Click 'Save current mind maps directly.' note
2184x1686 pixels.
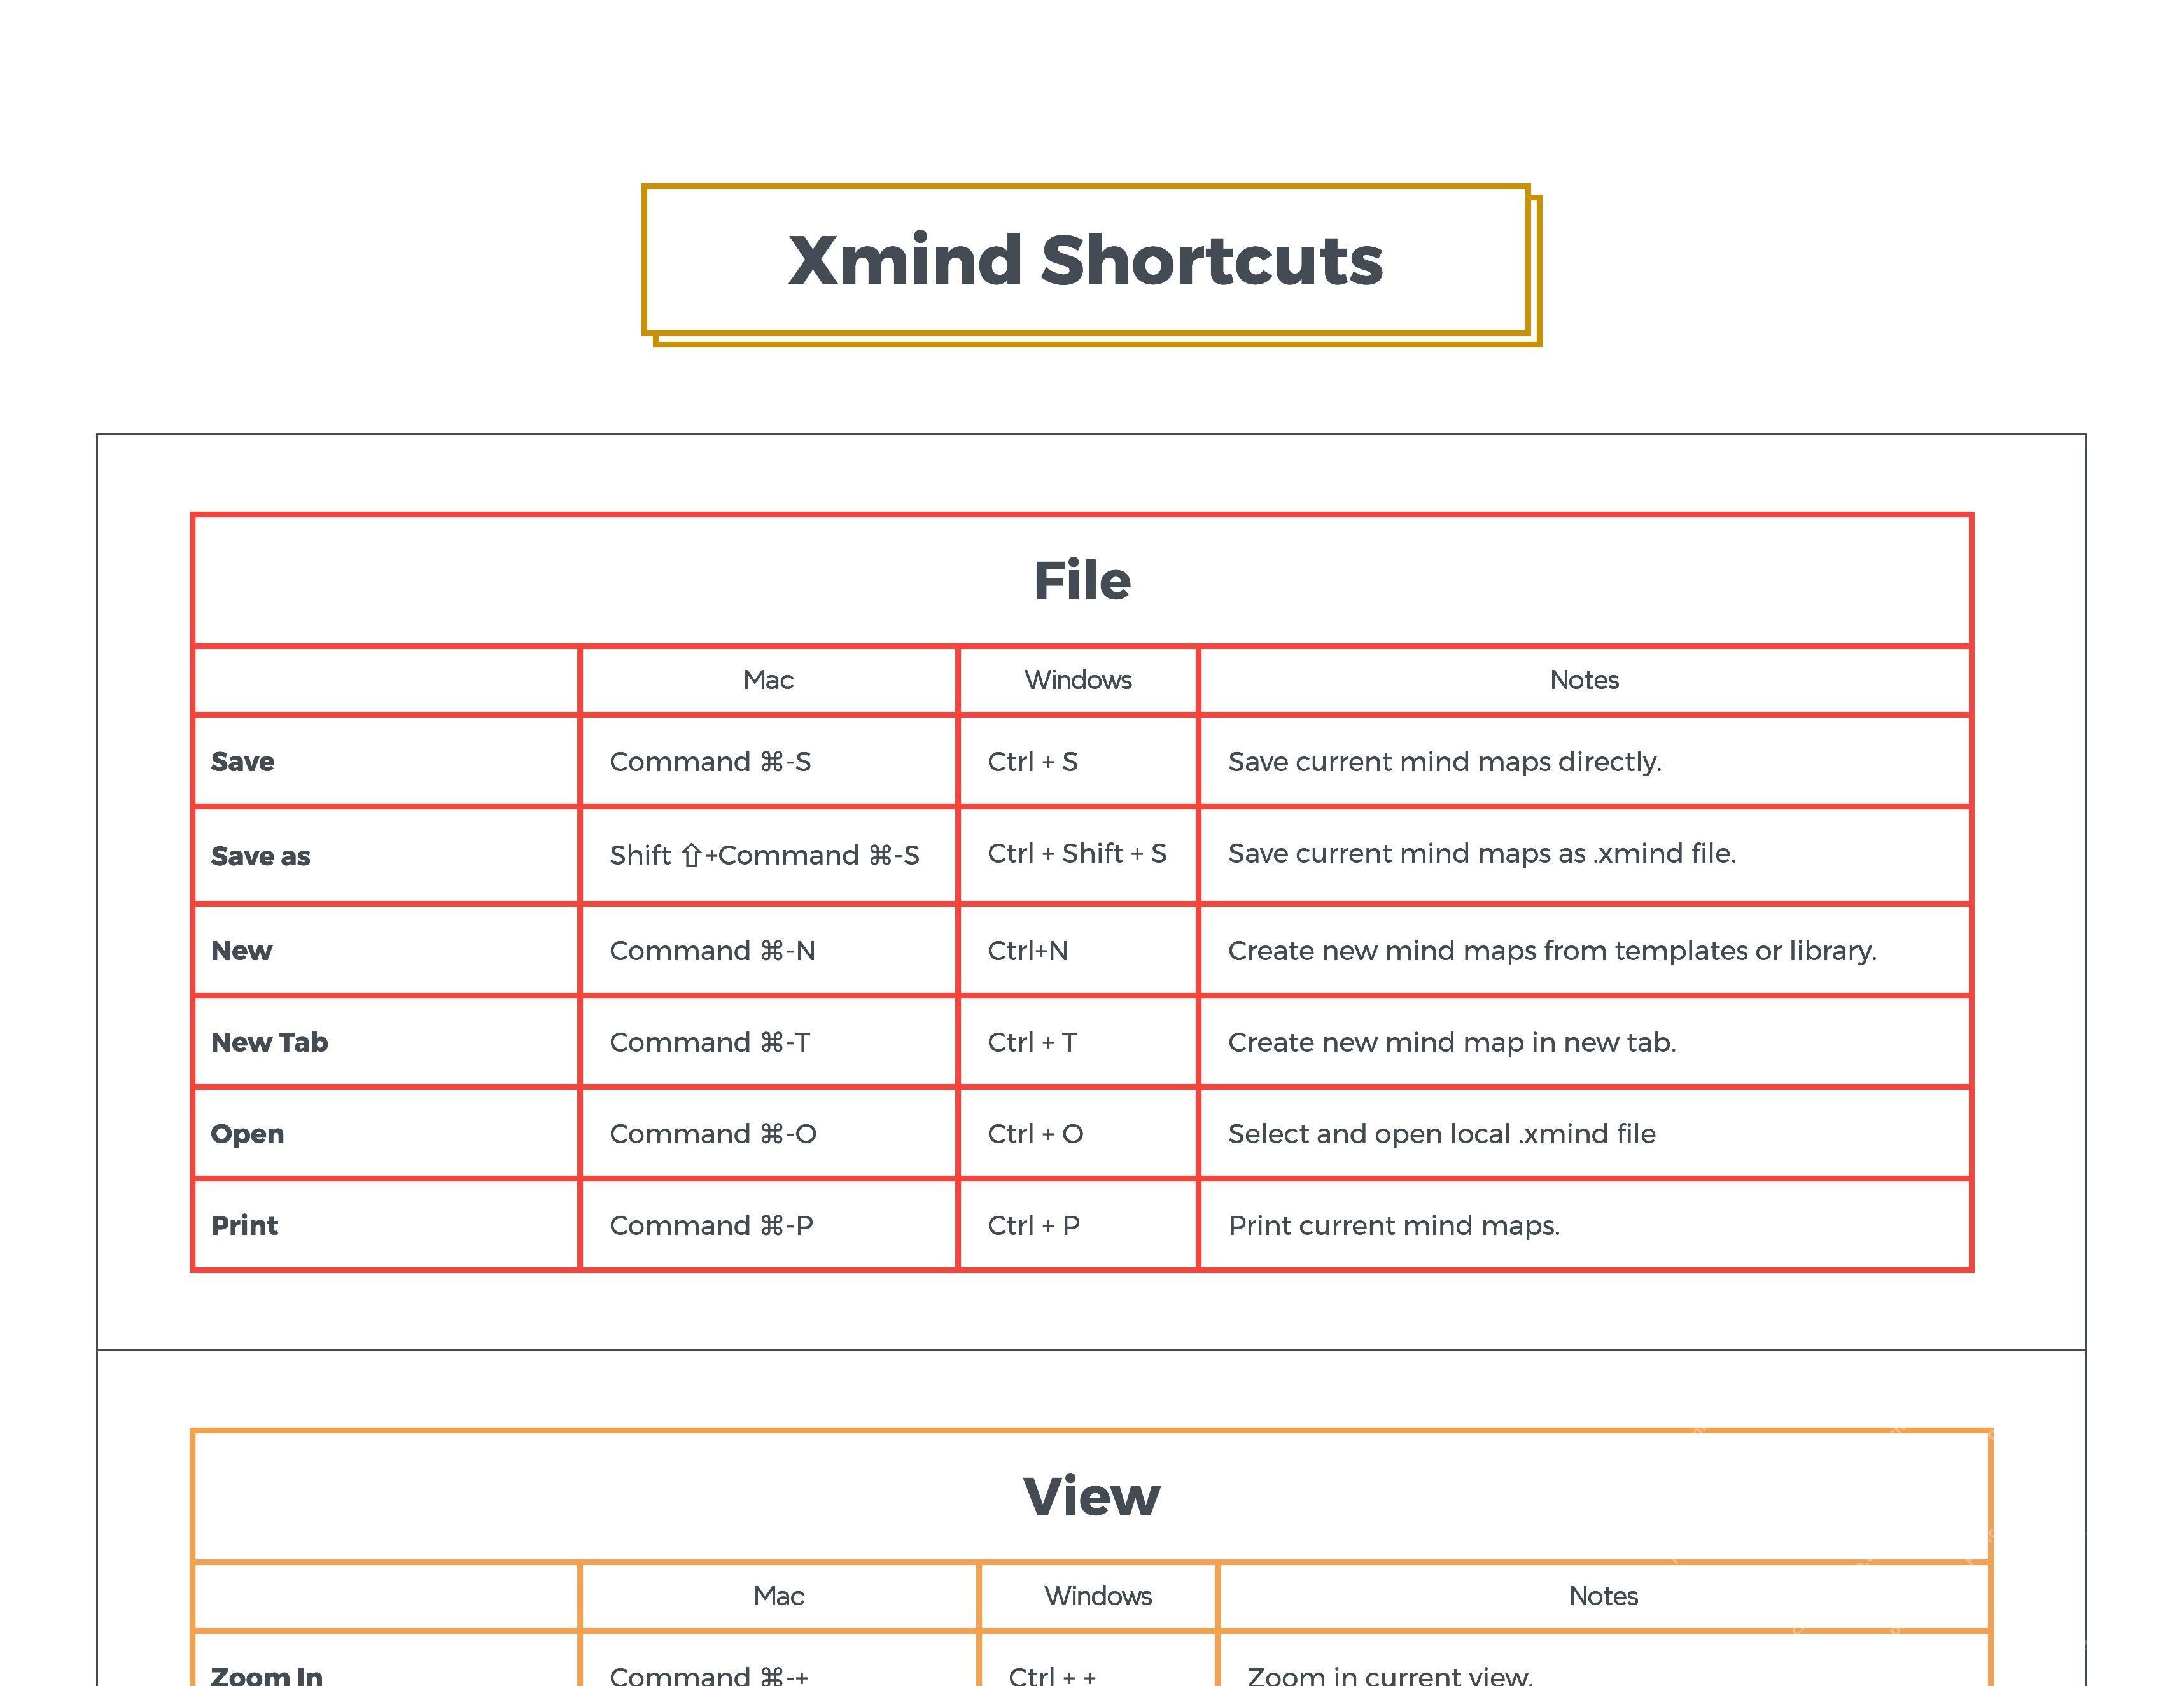coord(1445,762)
